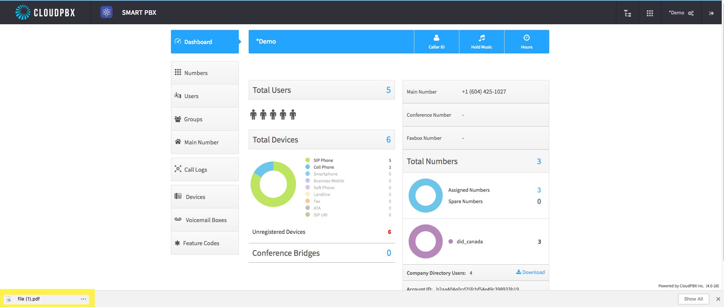The image size is (724, 307).
Task: Open Hold Music settings
Action: pyautogui.click(x=481, y=42)
